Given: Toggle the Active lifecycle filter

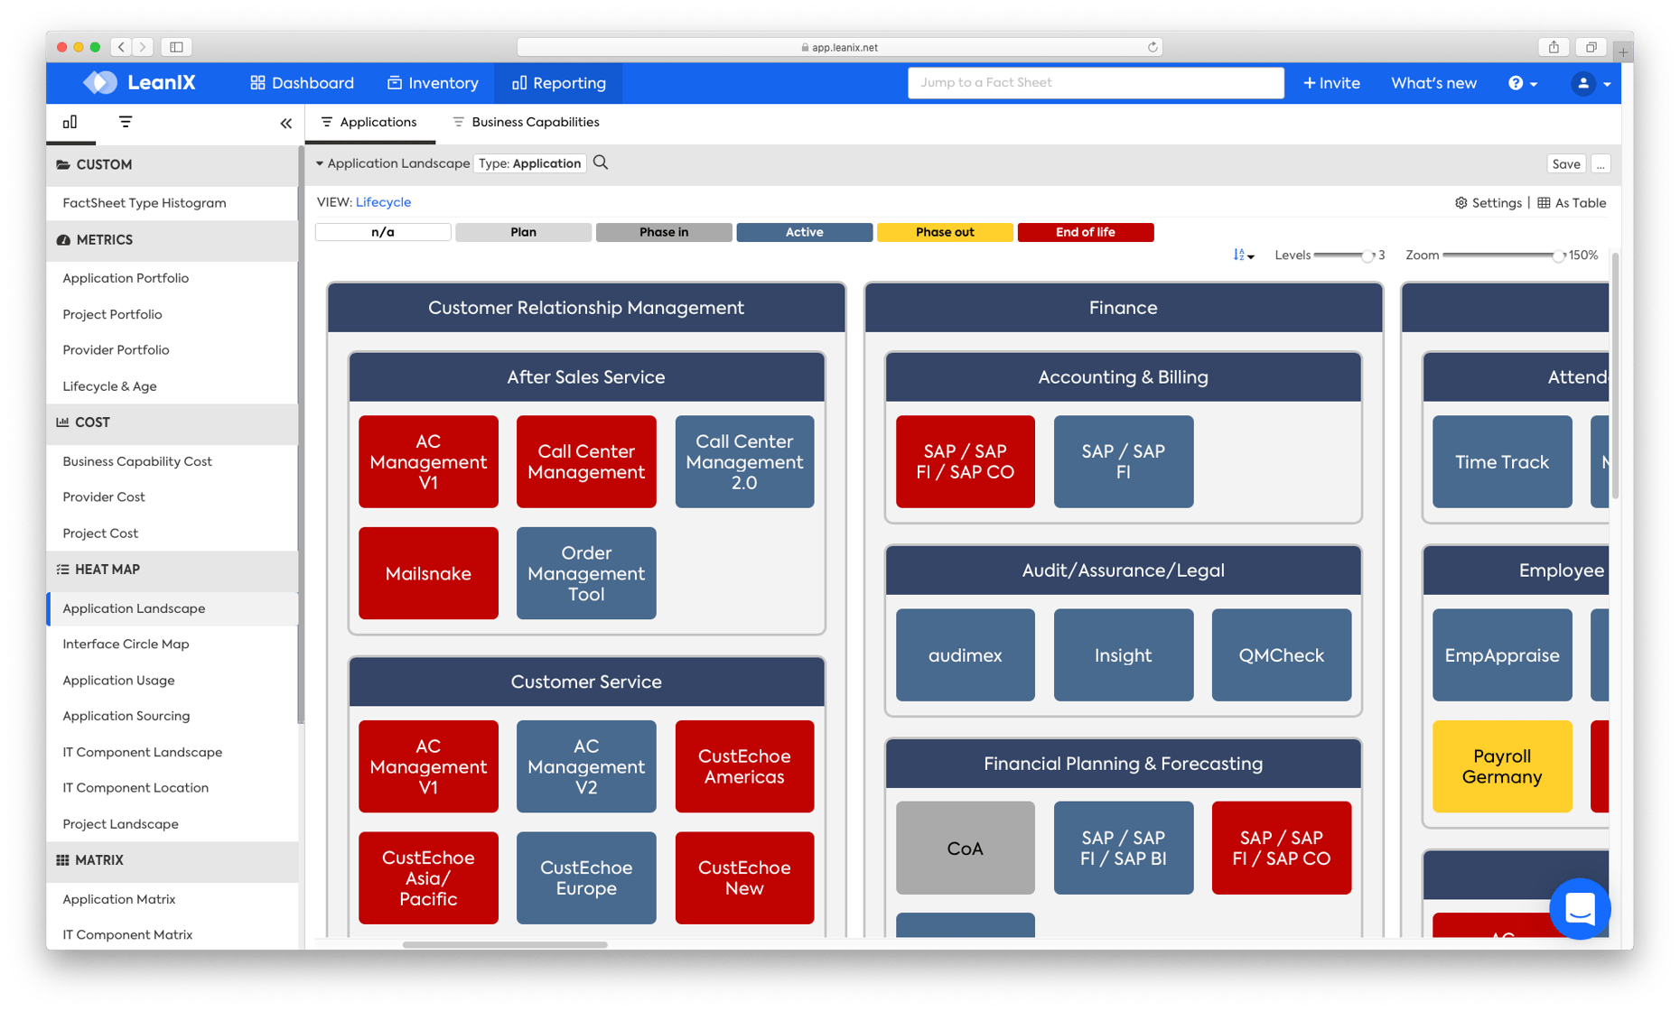Looking at the screenshot, I should 804,232.
